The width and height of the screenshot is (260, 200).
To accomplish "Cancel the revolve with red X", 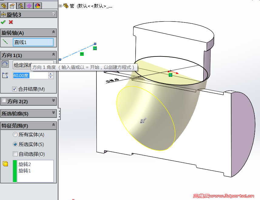I will (11, 22).
